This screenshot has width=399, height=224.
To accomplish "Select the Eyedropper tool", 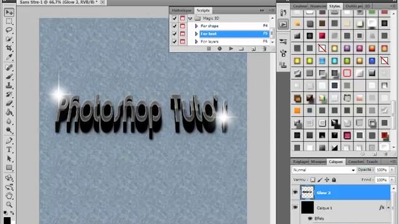I will coord(9,57).
